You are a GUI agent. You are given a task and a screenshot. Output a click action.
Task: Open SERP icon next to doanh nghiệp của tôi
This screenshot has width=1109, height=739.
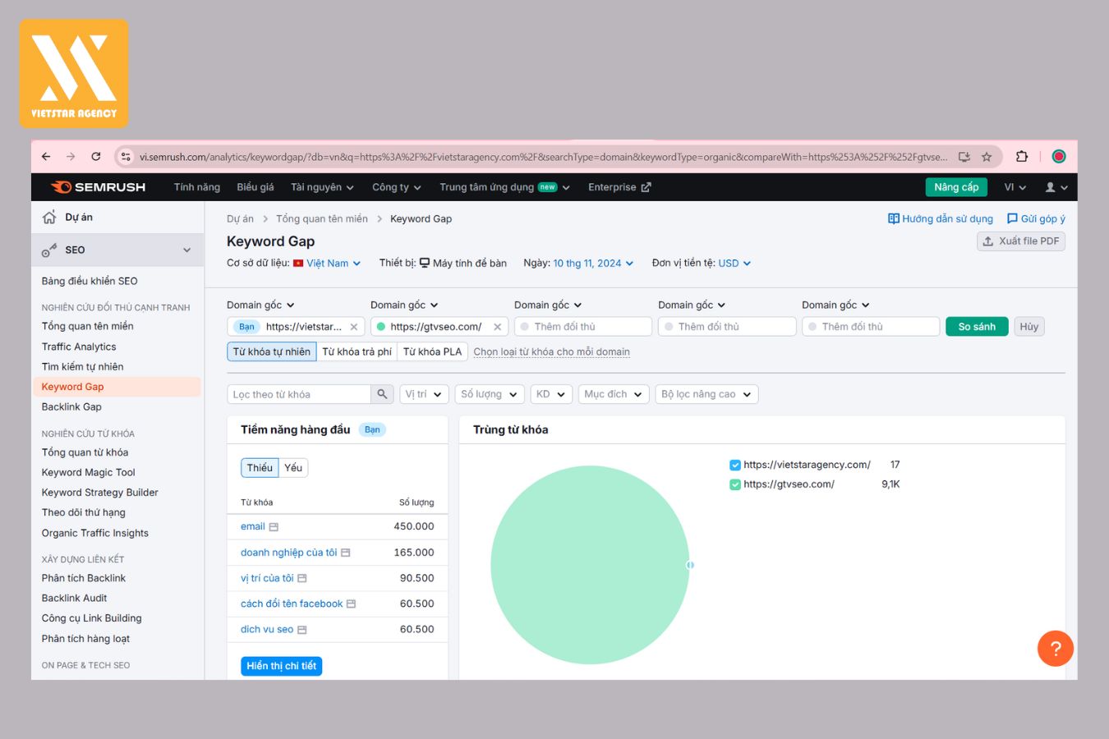click(346, 553)
